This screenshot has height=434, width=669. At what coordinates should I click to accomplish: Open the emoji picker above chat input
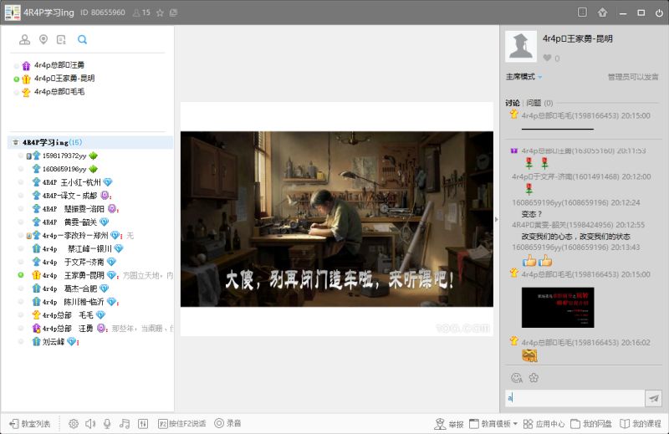[x=516, y=378]
